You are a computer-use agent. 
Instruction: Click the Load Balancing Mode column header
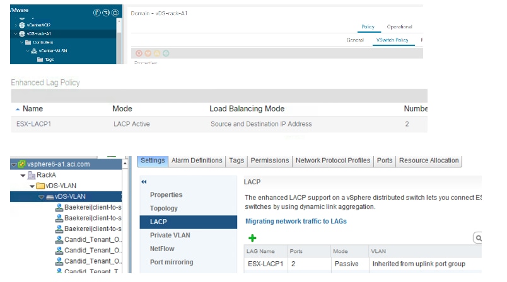247,109
